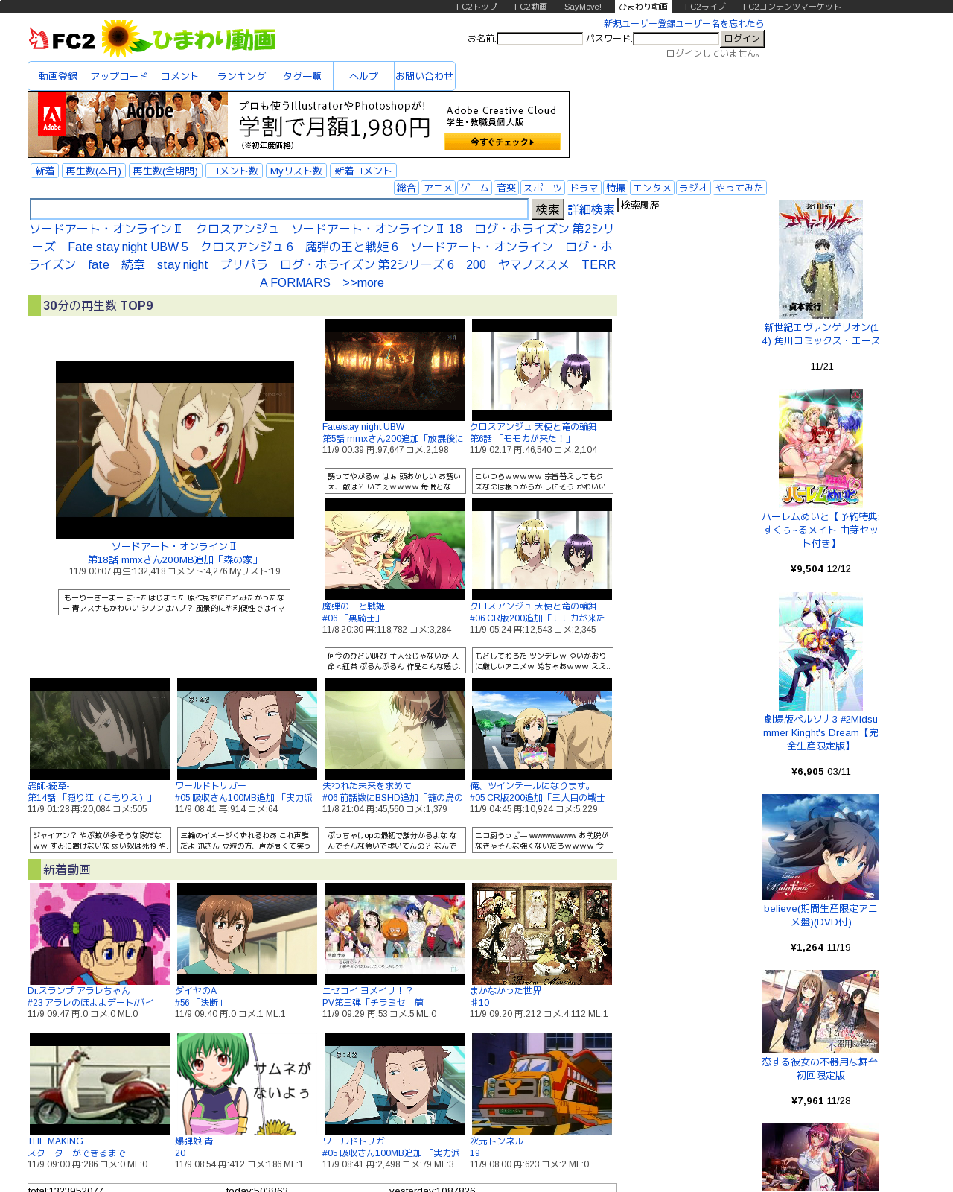This screenshot has height=1192, width=953.
Task: Select the ゲーム category
Action: pyautogui.click(x=474, y=188)
